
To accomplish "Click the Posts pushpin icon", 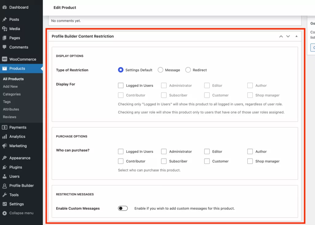I will (x=5, y=19).
